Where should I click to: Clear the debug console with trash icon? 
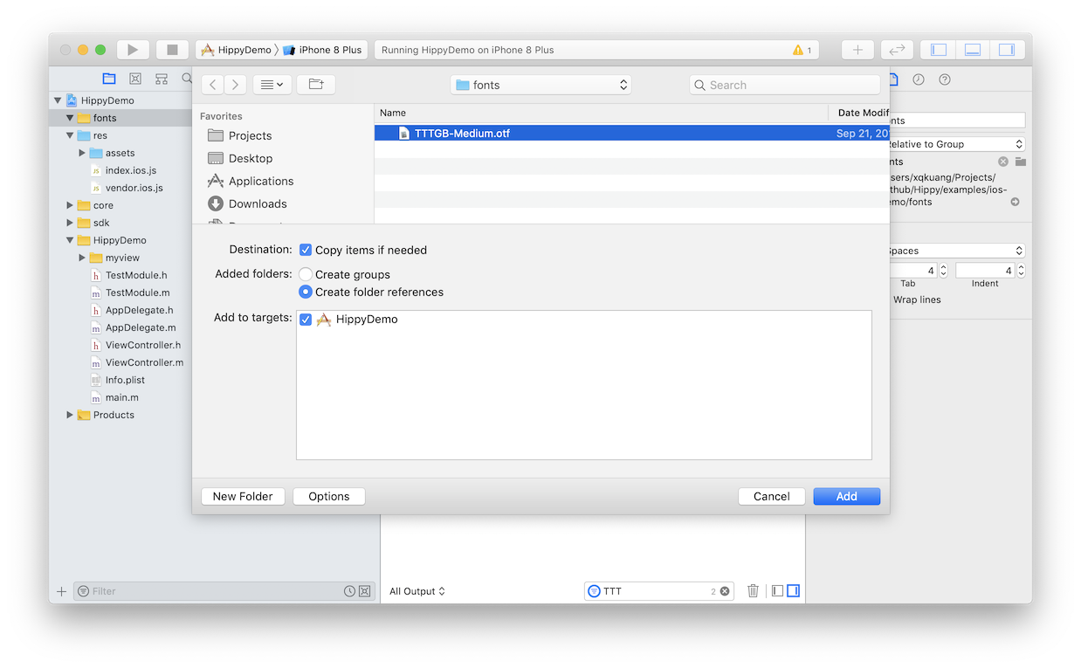[754, 591]
